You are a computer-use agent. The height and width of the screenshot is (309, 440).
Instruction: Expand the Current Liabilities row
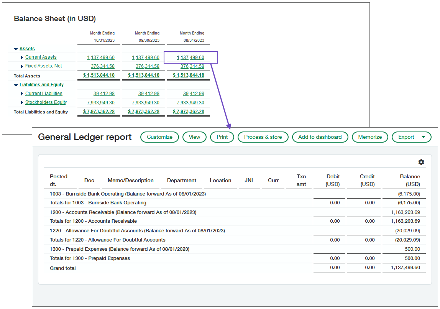coord(22,94)
